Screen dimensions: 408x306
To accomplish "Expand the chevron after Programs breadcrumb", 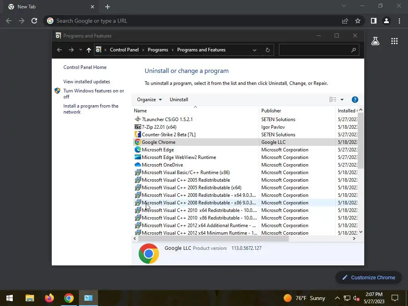I will click(x=173, y=50).
